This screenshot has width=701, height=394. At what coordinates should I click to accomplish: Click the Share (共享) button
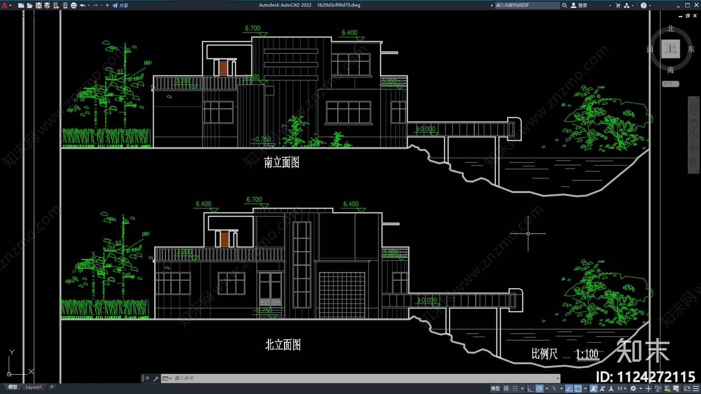[120, 5]
